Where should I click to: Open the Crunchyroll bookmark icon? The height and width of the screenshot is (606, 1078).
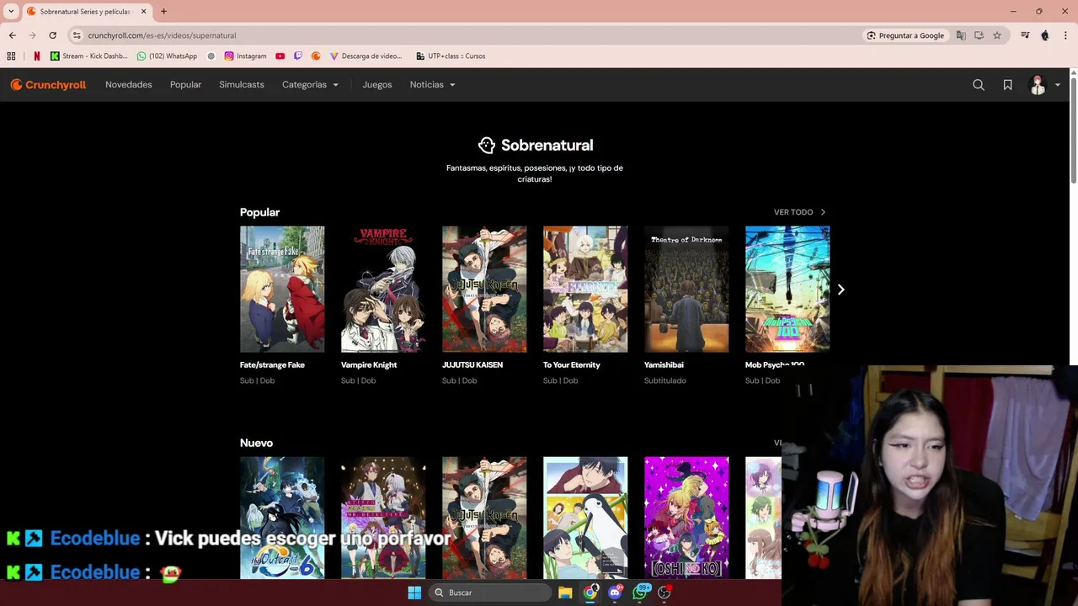click(316, 56)
